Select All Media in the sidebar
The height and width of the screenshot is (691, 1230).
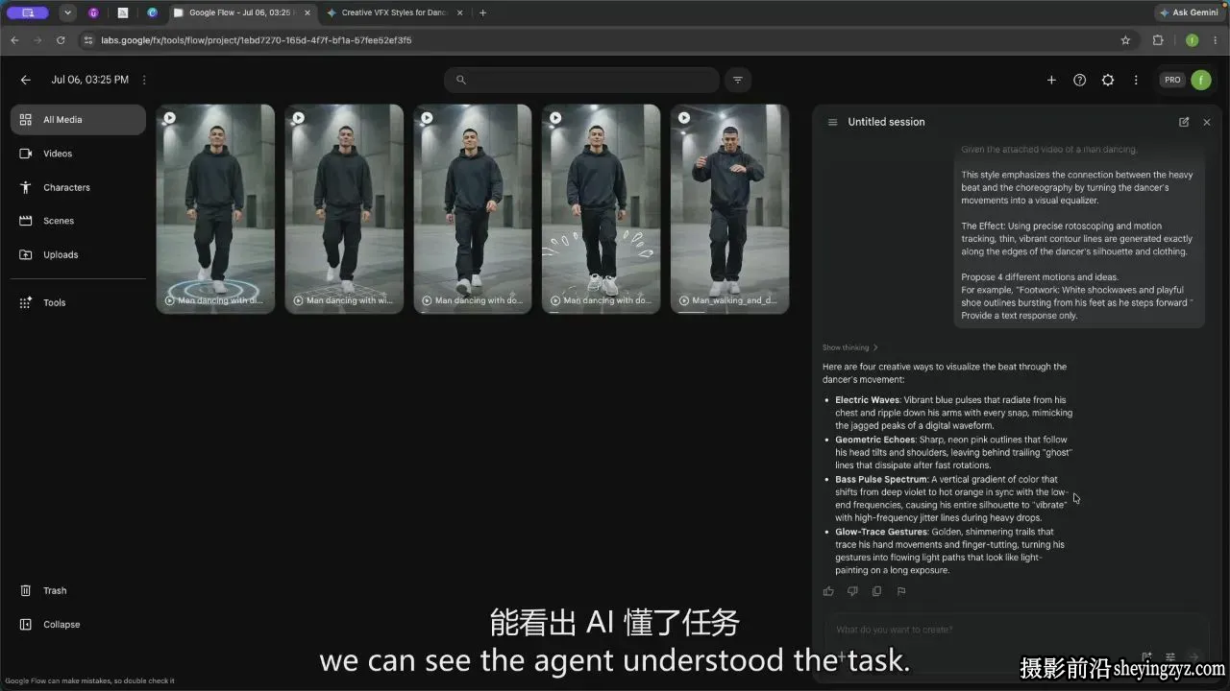78,120
